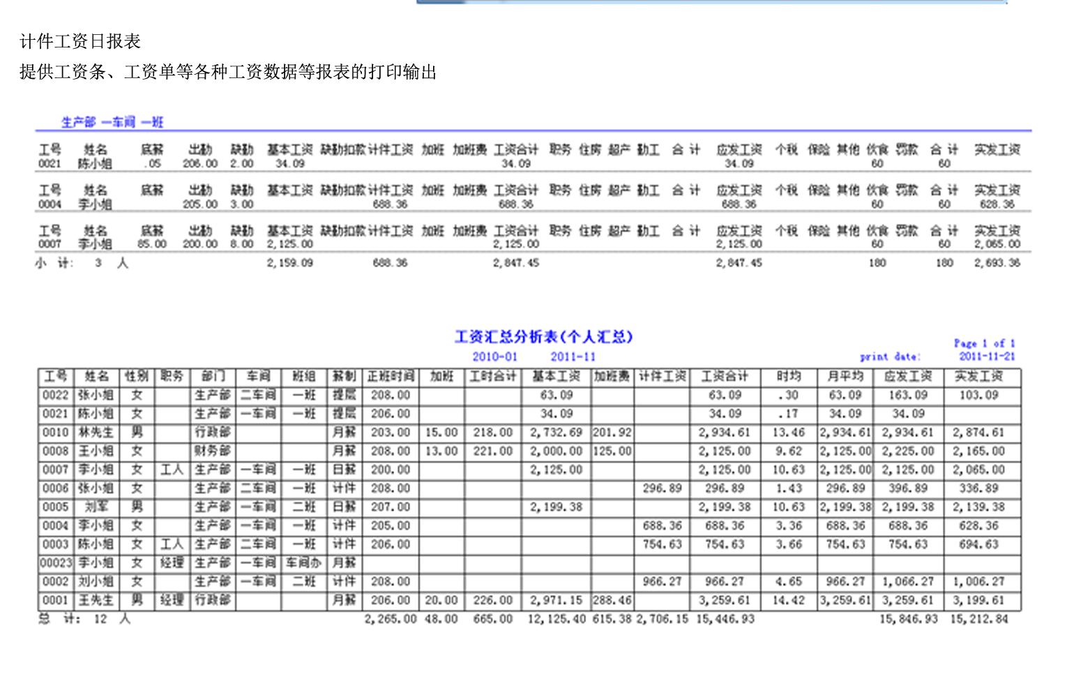Select the basic wage value "2,732.69"
This screenshot has width=1090, height=695.
pyautogui.click(x=556, y=433)
